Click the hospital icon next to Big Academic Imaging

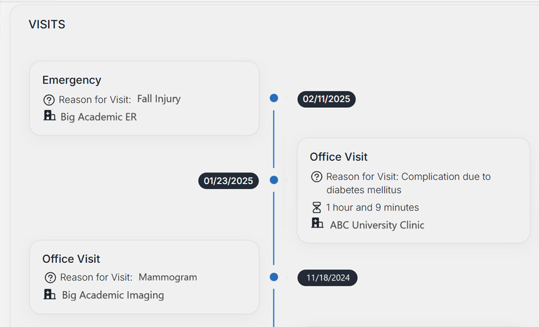50,294
